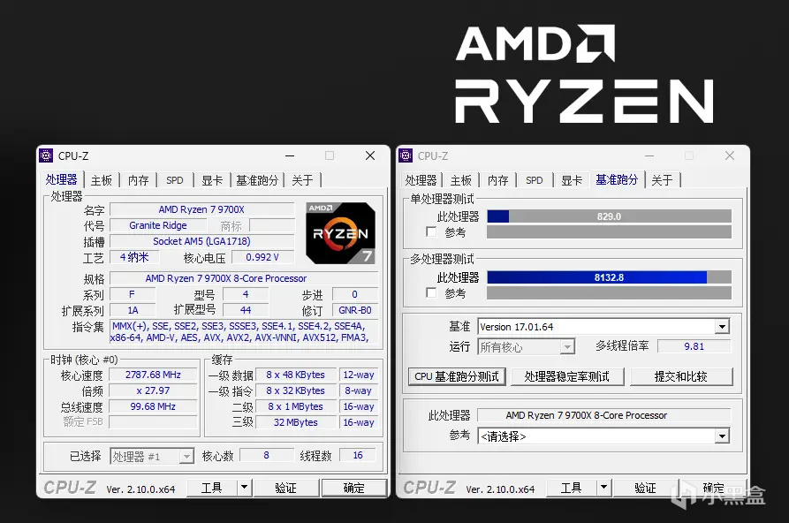789x523 pixels.
Task: Click 名字 field AMD Ryzen 7 9700X
Action: (201, 209)
